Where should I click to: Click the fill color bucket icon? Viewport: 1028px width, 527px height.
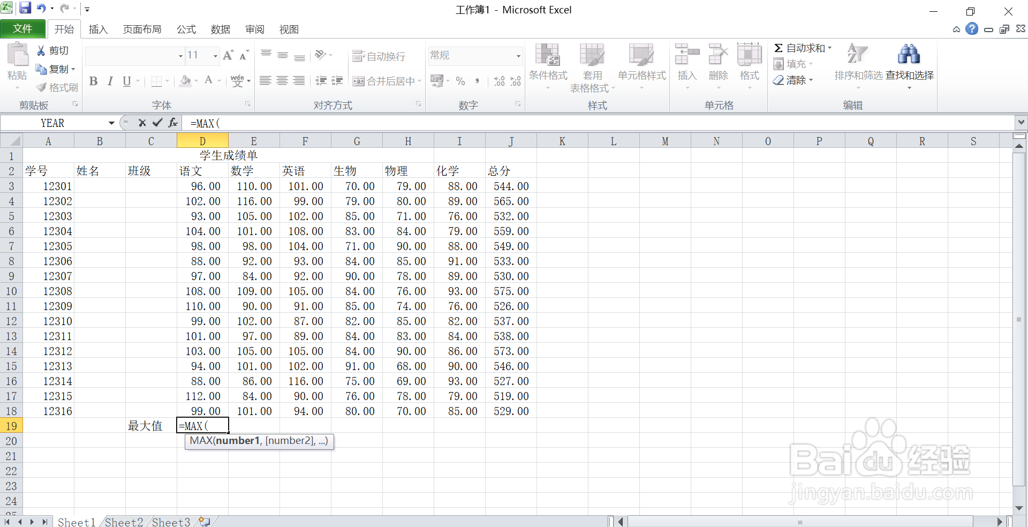(x=185, y=81)
